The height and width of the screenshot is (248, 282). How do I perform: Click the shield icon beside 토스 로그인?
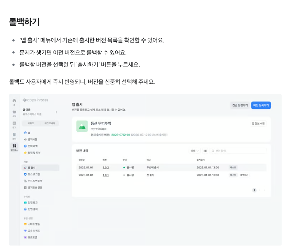pos(25,174)
